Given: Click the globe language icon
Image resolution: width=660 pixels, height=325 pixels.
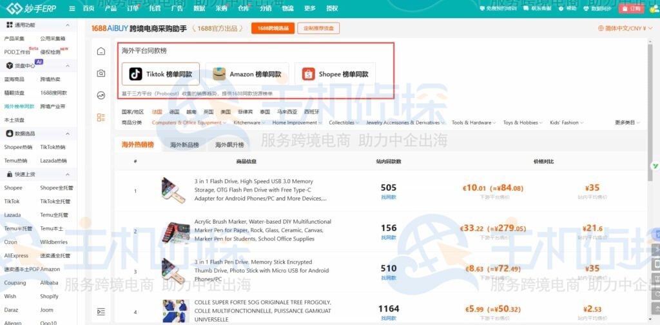Looking at the screenshot, I should coord(601,28).
